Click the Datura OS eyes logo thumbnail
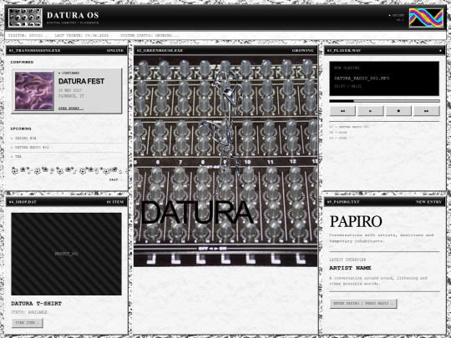The height and width of the screenshot is (338, 451). coord(25,18)
